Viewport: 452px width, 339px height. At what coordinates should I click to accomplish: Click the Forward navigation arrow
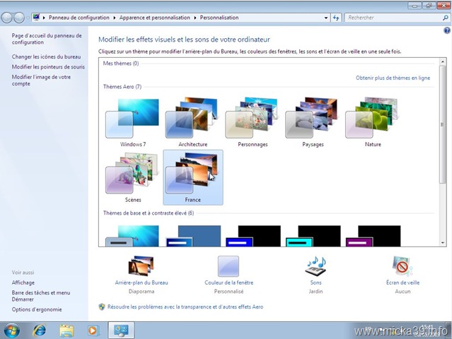click(x=19, y=18)
